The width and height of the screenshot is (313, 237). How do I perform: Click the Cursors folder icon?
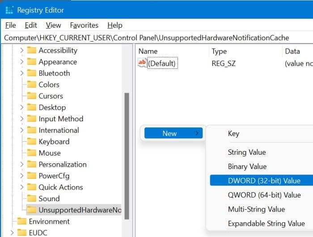click(32, 96)
